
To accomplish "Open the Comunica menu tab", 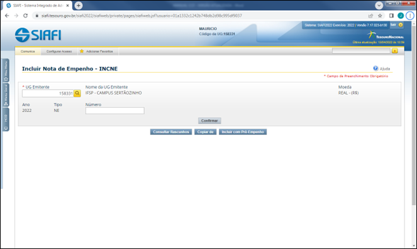I will point(28,51).
